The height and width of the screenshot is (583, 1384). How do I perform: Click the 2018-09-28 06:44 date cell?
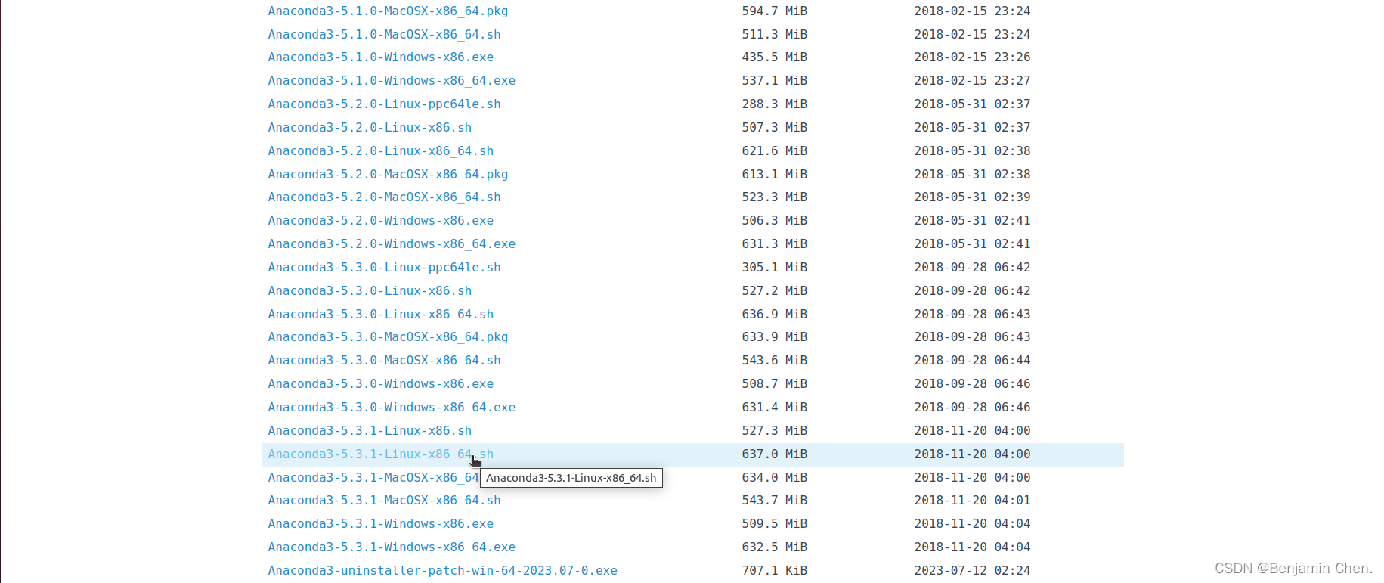coord(972,361)
